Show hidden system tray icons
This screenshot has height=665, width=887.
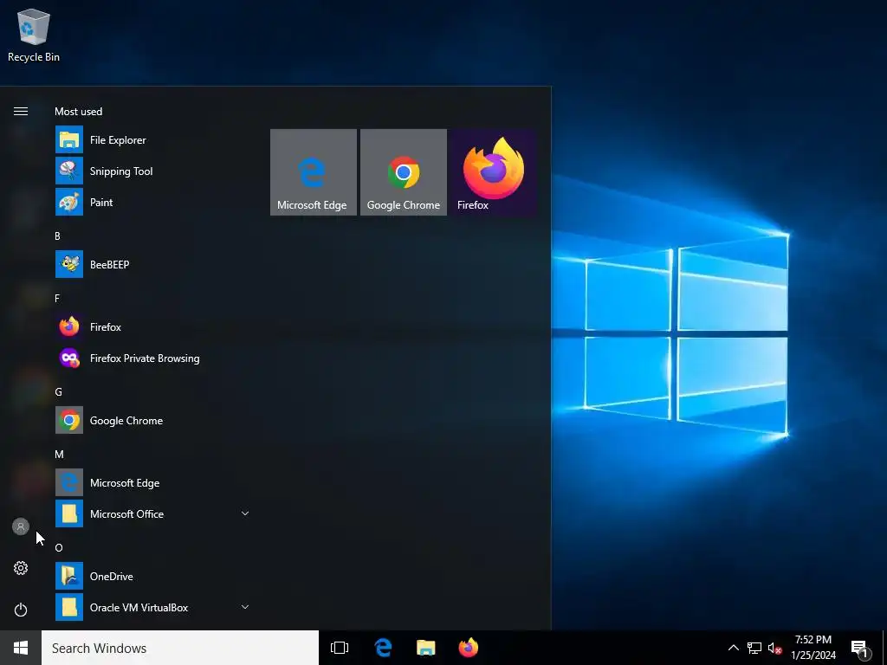point(733,648)
